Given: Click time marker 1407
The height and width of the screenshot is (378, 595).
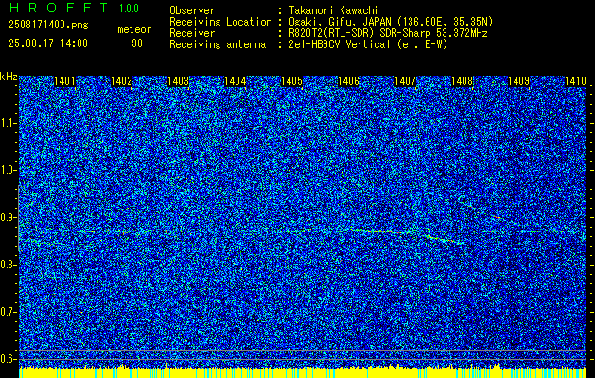Looking at the screenshot, I should pos(405,80).
